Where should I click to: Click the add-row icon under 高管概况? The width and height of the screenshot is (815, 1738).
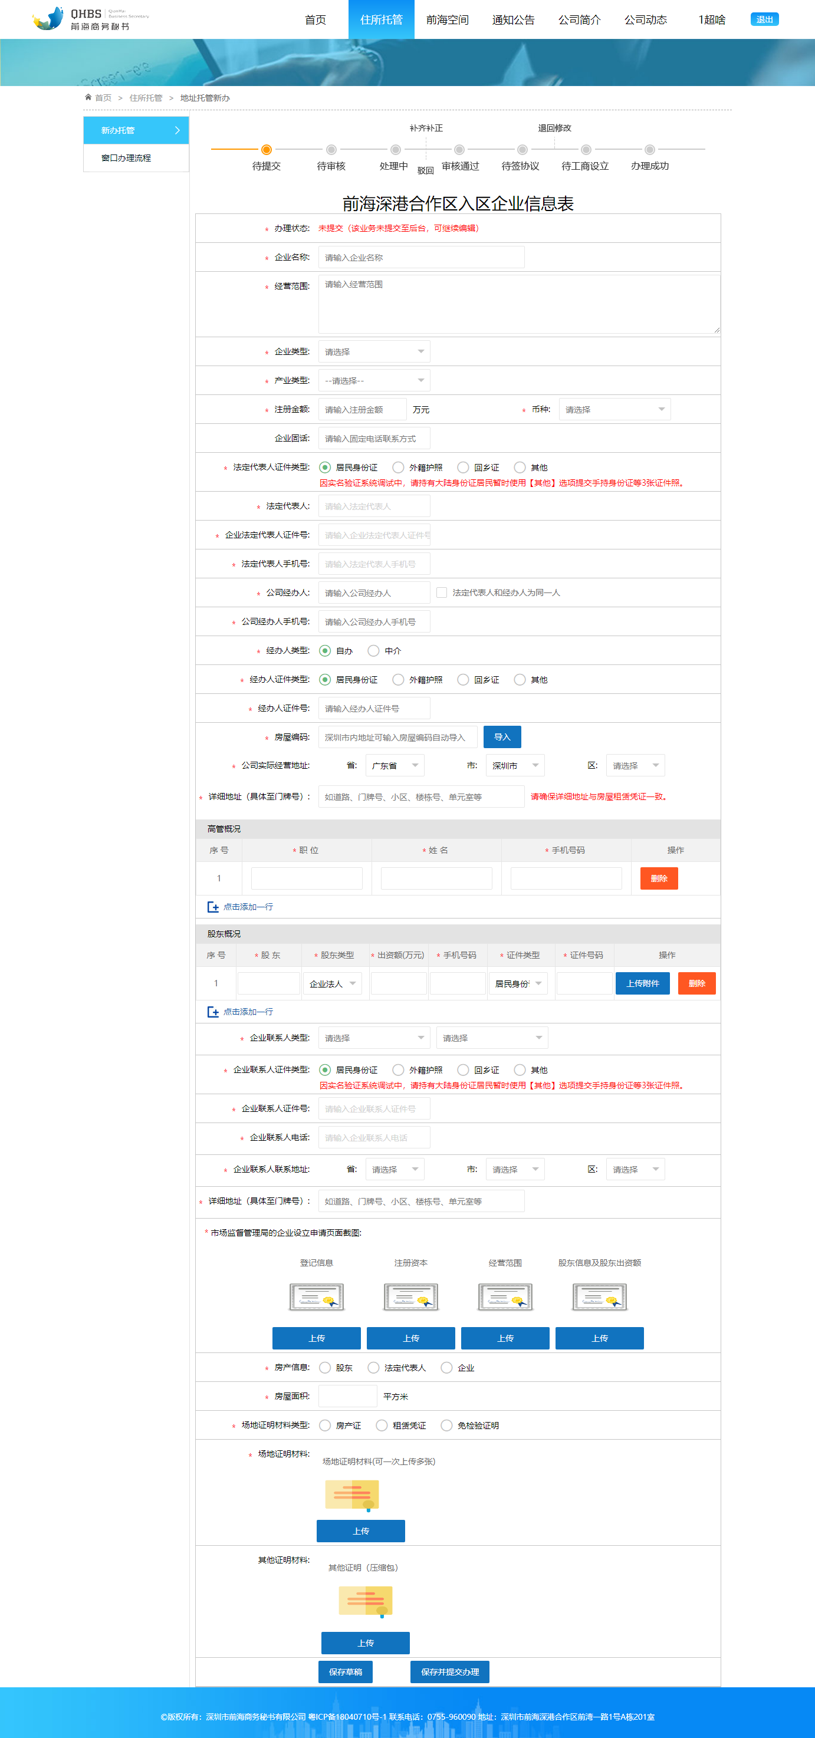pos(212,907)
